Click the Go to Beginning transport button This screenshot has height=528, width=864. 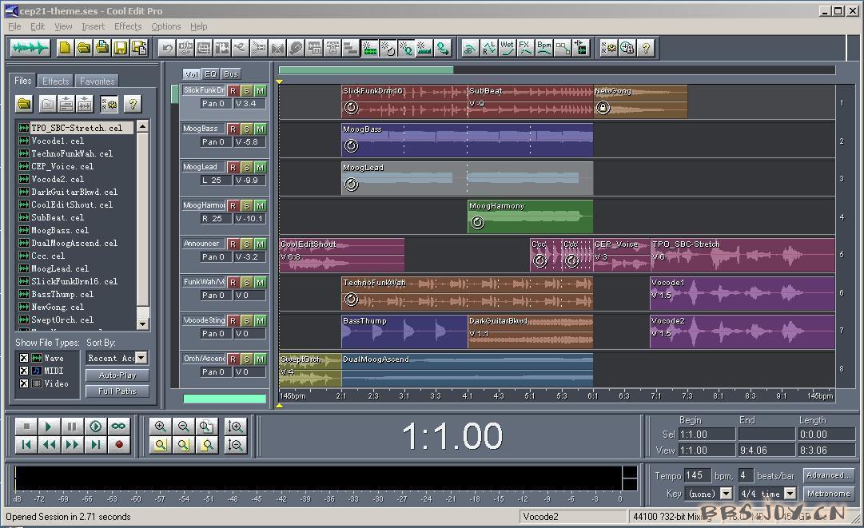click(x=26, y=444)
